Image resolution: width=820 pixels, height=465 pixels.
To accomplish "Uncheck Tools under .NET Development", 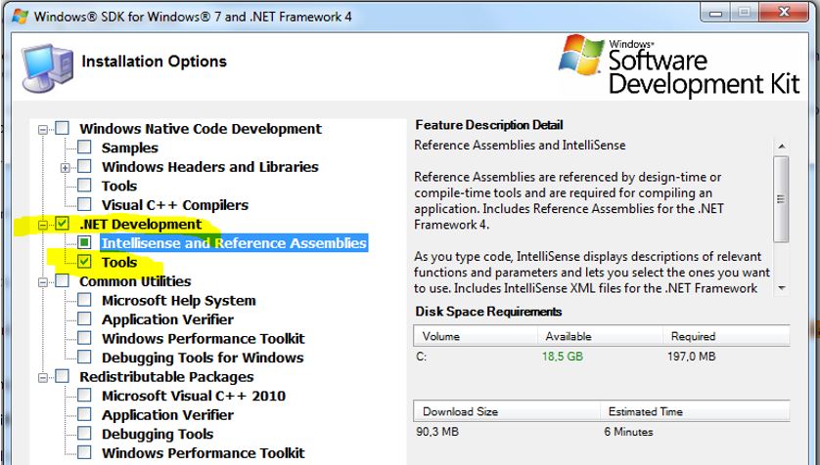I will click(84, 263).
